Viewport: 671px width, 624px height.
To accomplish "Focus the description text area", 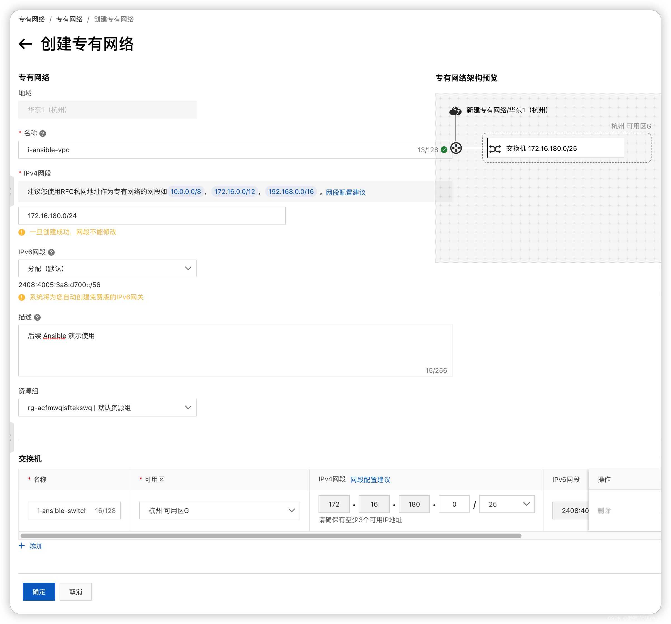I will pyautogui.click(x=235, y=351).
